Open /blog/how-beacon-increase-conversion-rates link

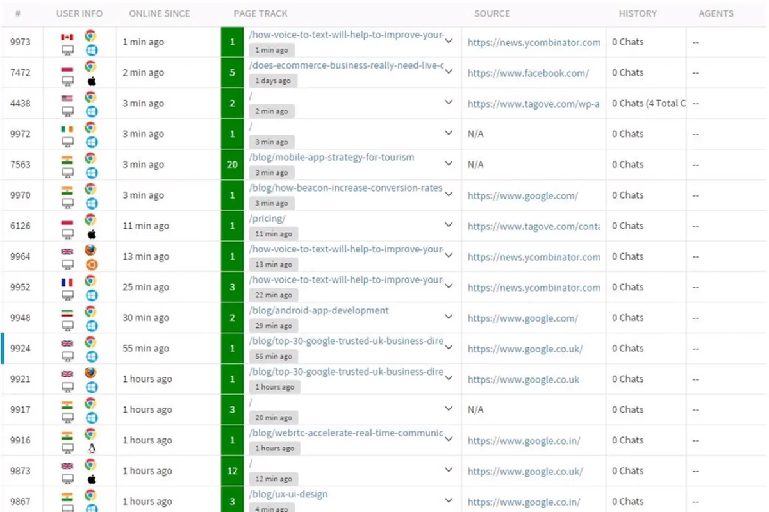pos(346,188)
